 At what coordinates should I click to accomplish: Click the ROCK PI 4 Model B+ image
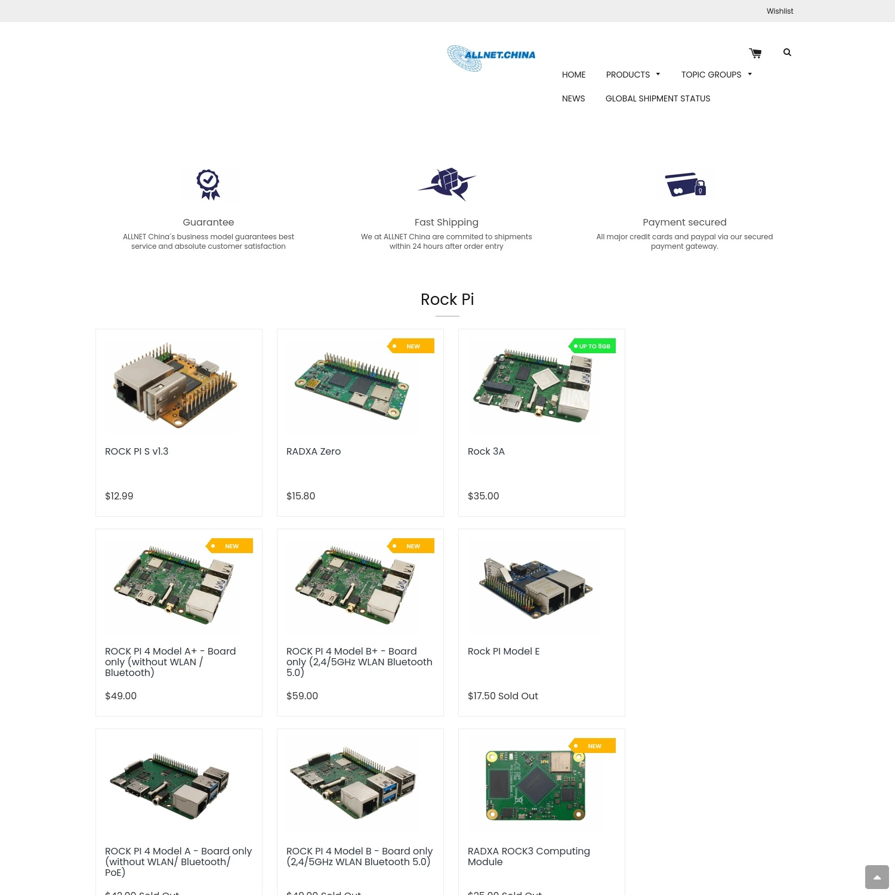(x=354, y=585)
